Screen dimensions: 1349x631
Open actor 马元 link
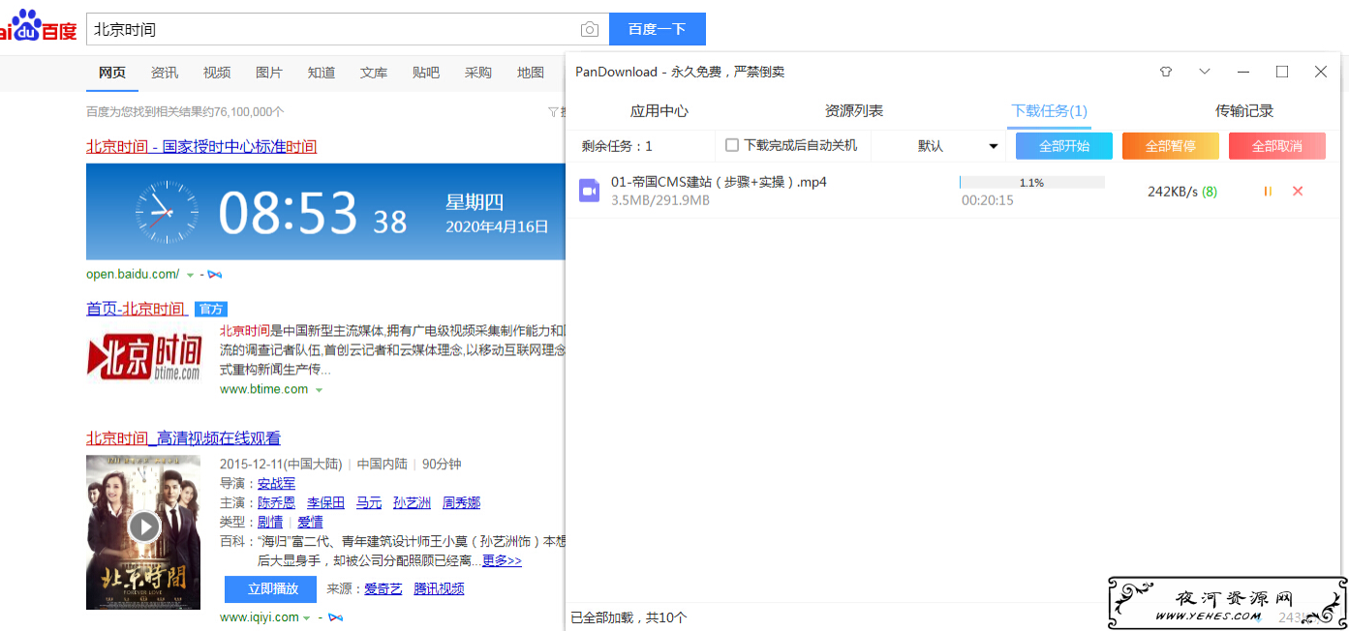369,503
